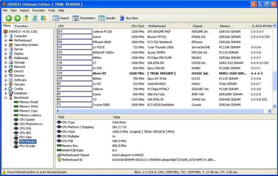Collapse the Benchmark tree node
This screenshot has height=176, width=278.
(x=6, y=97)
